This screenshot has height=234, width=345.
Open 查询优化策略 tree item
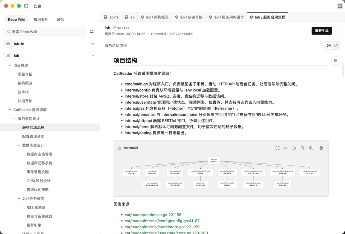tap(37, 190)
